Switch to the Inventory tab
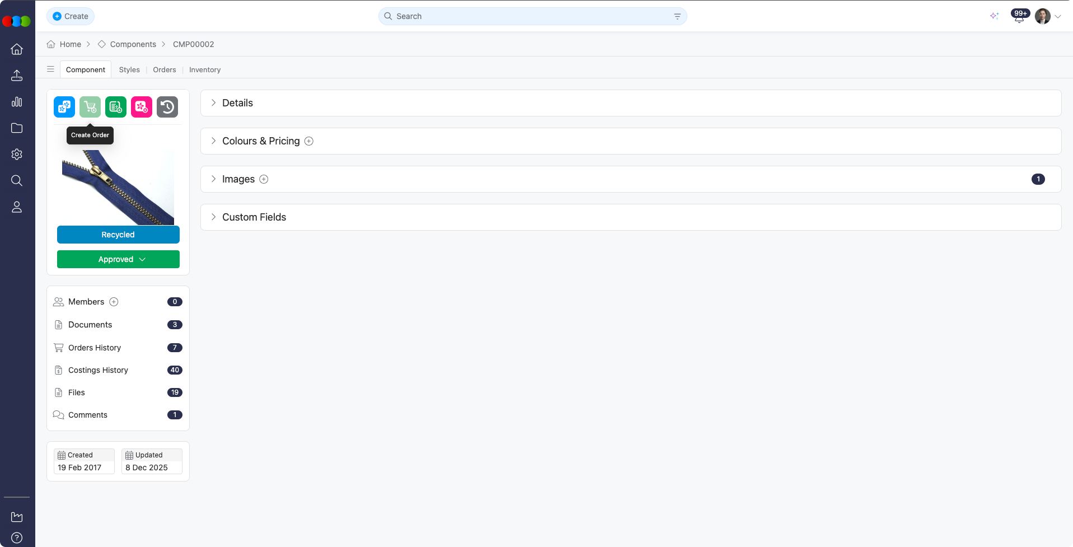Image resolution: width=1073 pixels, height=547 pixels. (x=204, y=69)
